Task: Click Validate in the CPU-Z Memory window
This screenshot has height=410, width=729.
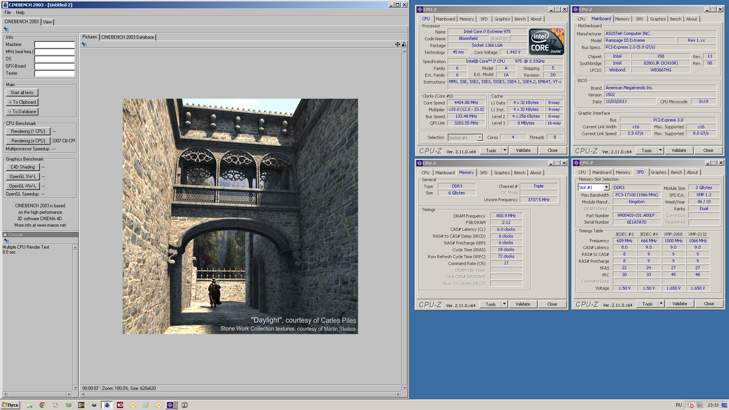Action: coord(523,304)
